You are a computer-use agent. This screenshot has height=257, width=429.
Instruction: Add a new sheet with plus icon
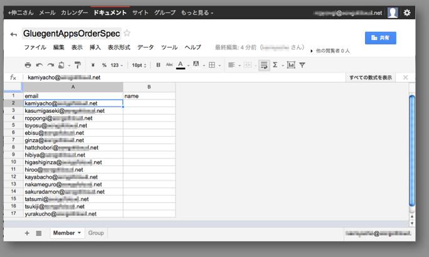point(27,233)
